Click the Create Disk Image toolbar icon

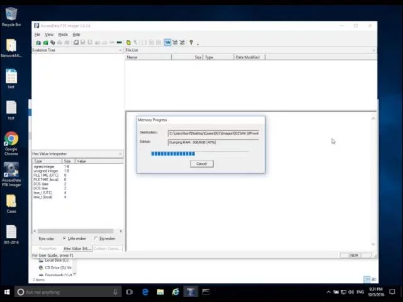76,43
